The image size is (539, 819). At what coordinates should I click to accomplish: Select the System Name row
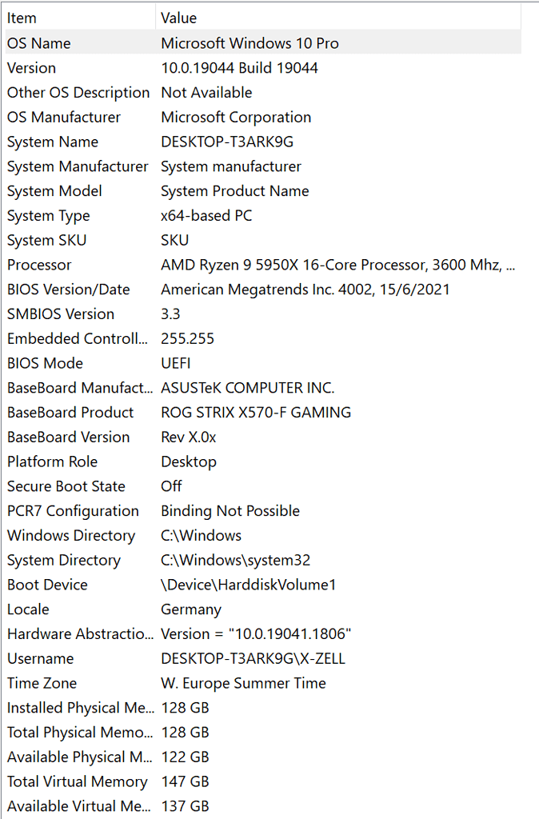tap(263, 142)
